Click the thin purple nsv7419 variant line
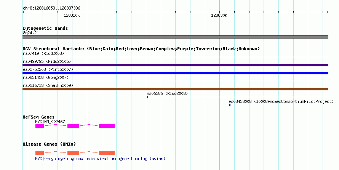 click(x=175, y=57)
